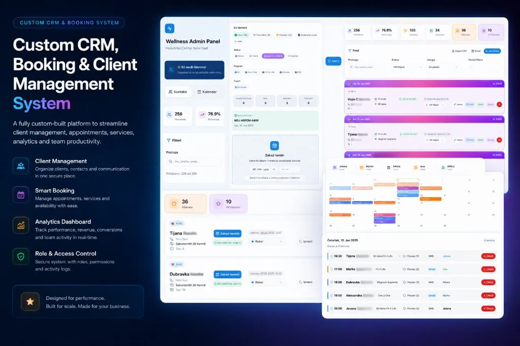The height and width of the screenshot is (346, 520).
Task: Open the Status dropdown showing VIP Klijent in Feed
Action: tap(408, 67)
